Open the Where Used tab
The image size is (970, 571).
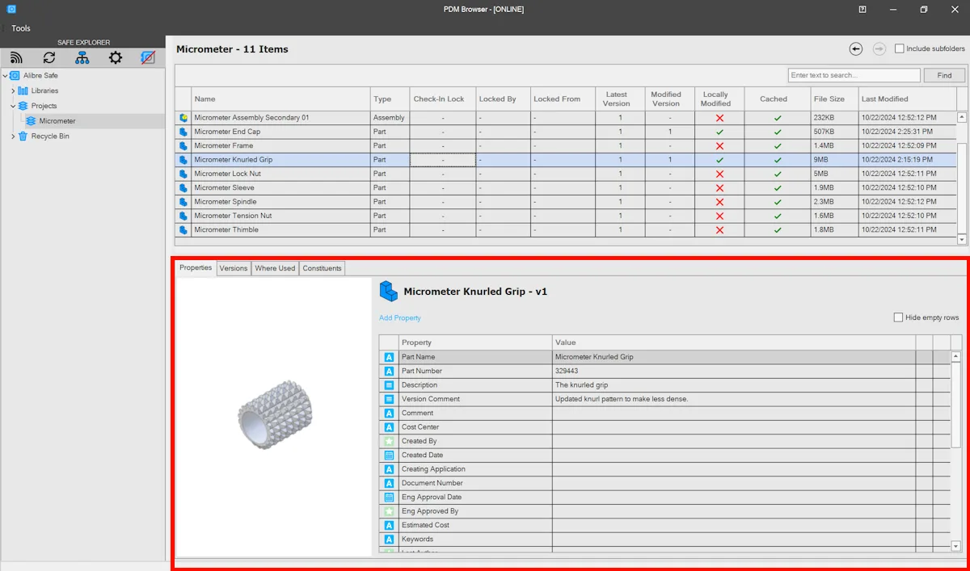click(x=275, y=268)
